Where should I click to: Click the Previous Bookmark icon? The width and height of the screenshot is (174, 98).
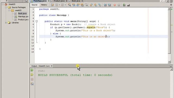point(91,5)
